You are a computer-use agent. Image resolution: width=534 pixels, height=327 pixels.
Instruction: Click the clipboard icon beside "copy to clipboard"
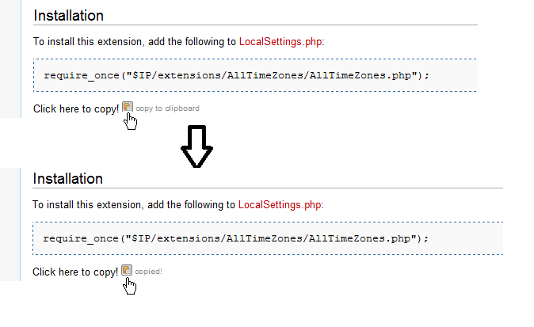pyautogui.click(x=127, y=107)
